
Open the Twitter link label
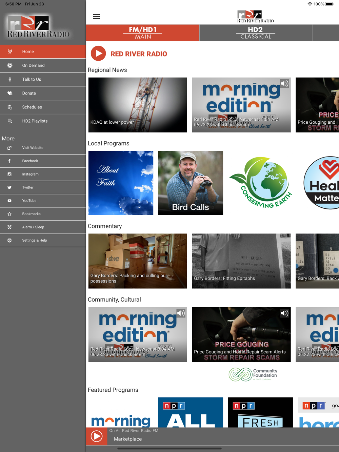coord(28,187)
